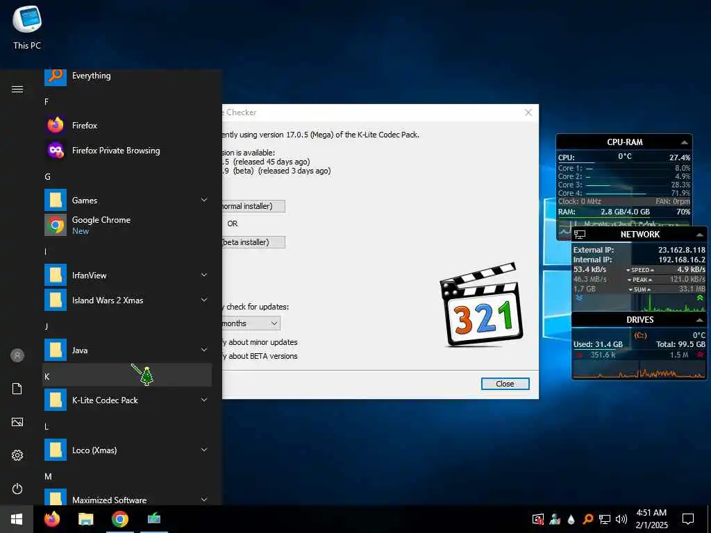The image size is (711, 533).
Task: Open Settings gear in Start sidebar
Action: tap(17, 455)
